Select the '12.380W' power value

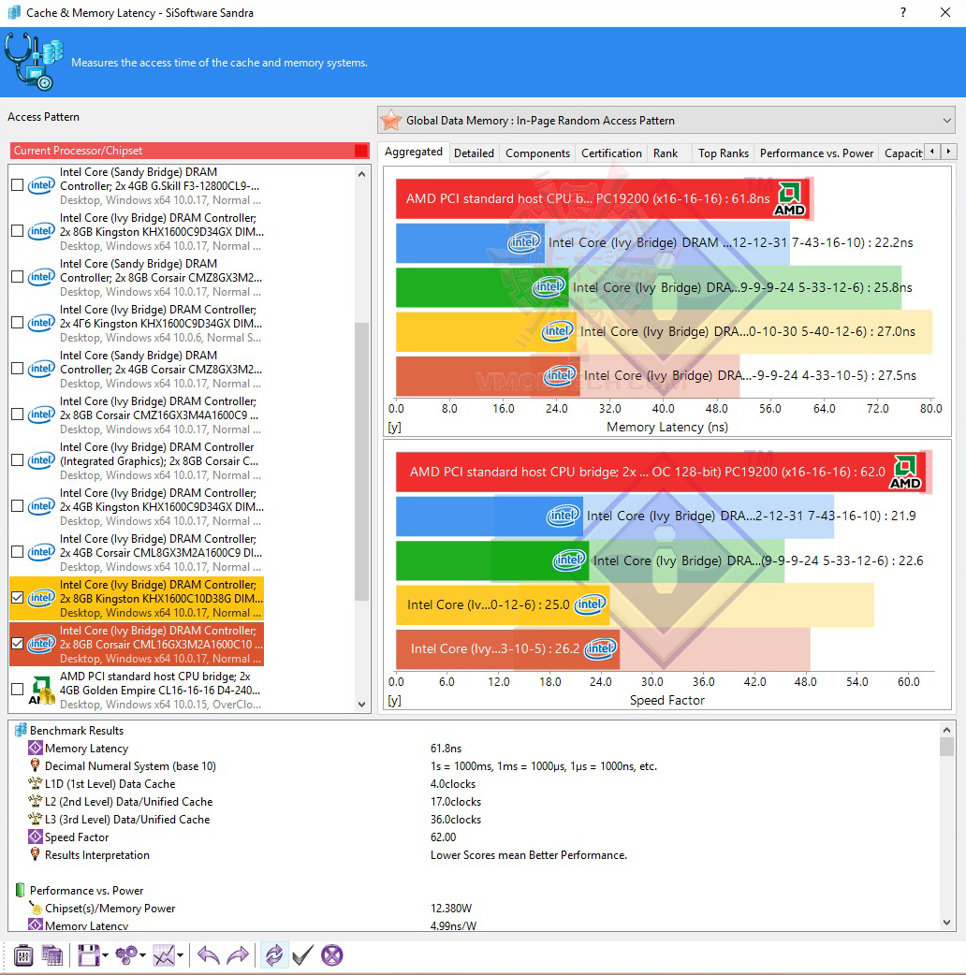click(x=451, y=908)
